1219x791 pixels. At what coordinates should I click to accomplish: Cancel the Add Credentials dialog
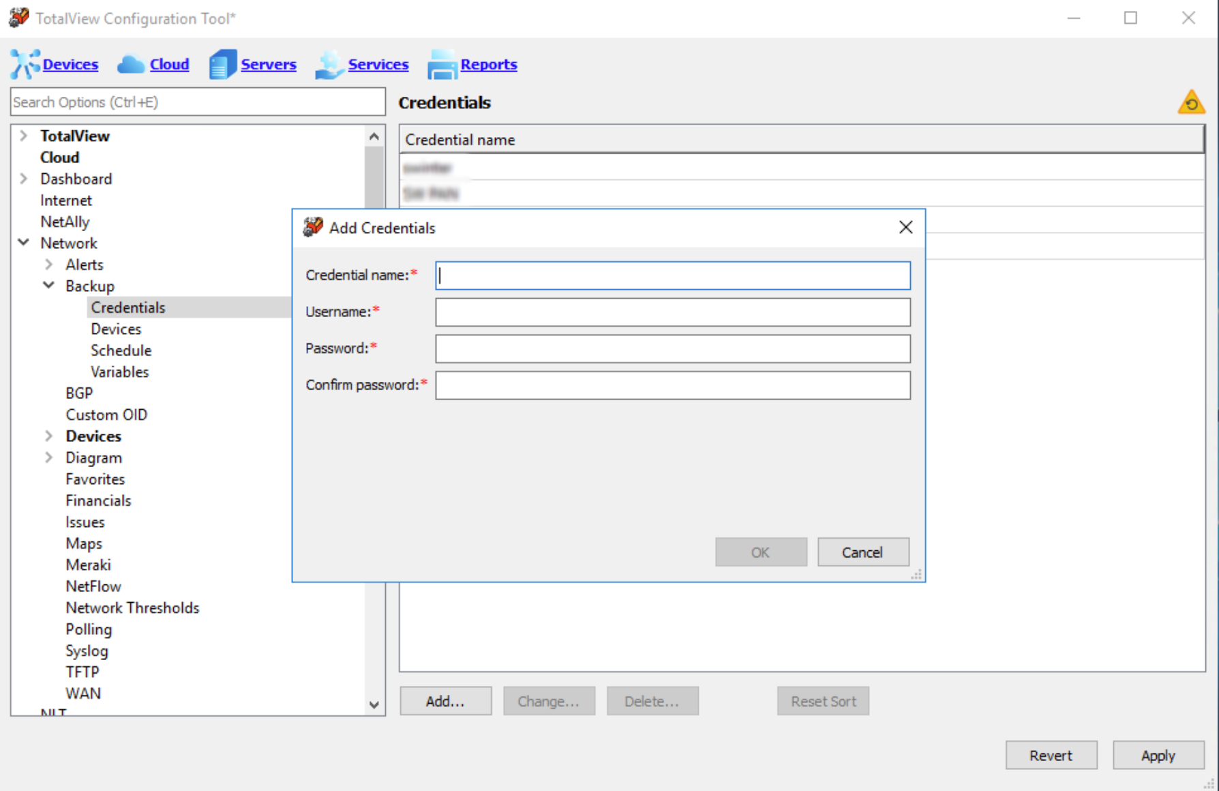863,552
